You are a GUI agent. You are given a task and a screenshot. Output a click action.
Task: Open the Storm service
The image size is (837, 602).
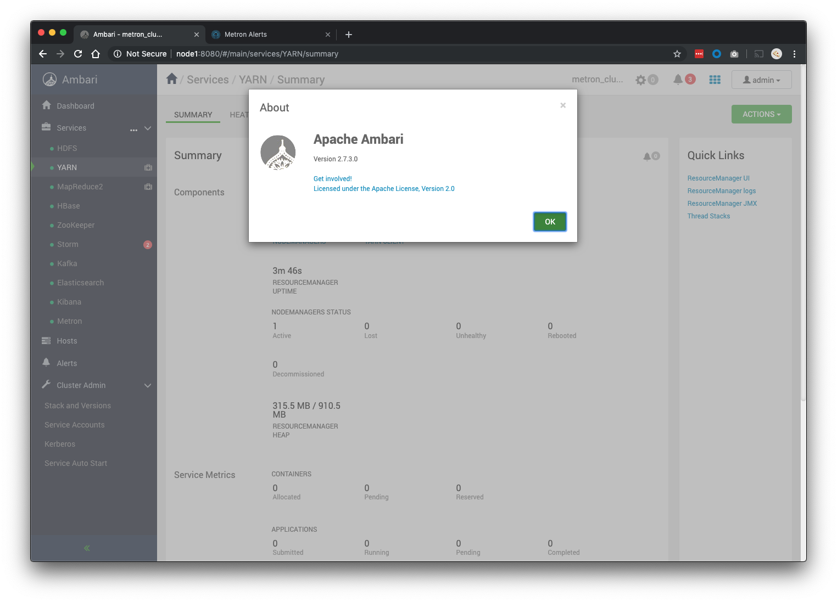68,244
